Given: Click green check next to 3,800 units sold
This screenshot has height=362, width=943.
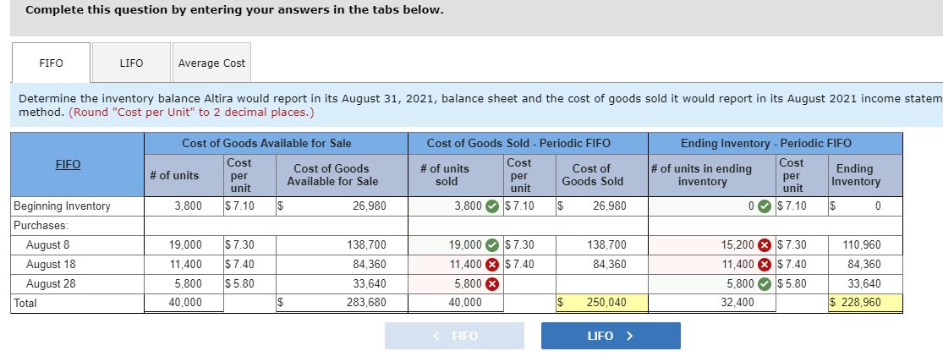Looking at the screenshot, I should click(x=492, y=206).
